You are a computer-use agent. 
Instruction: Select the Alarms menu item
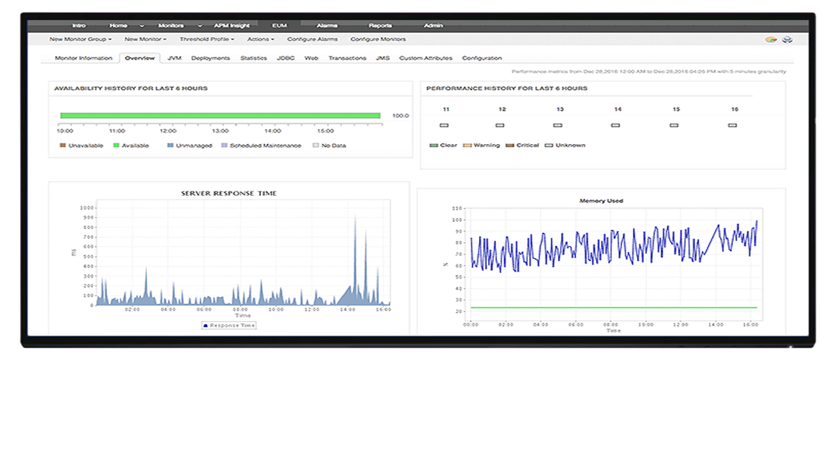(x=327, y=26)
